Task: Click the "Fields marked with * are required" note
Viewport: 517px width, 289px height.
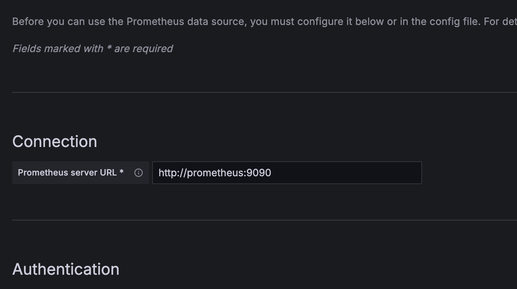Action: click(x=92, y=49)
